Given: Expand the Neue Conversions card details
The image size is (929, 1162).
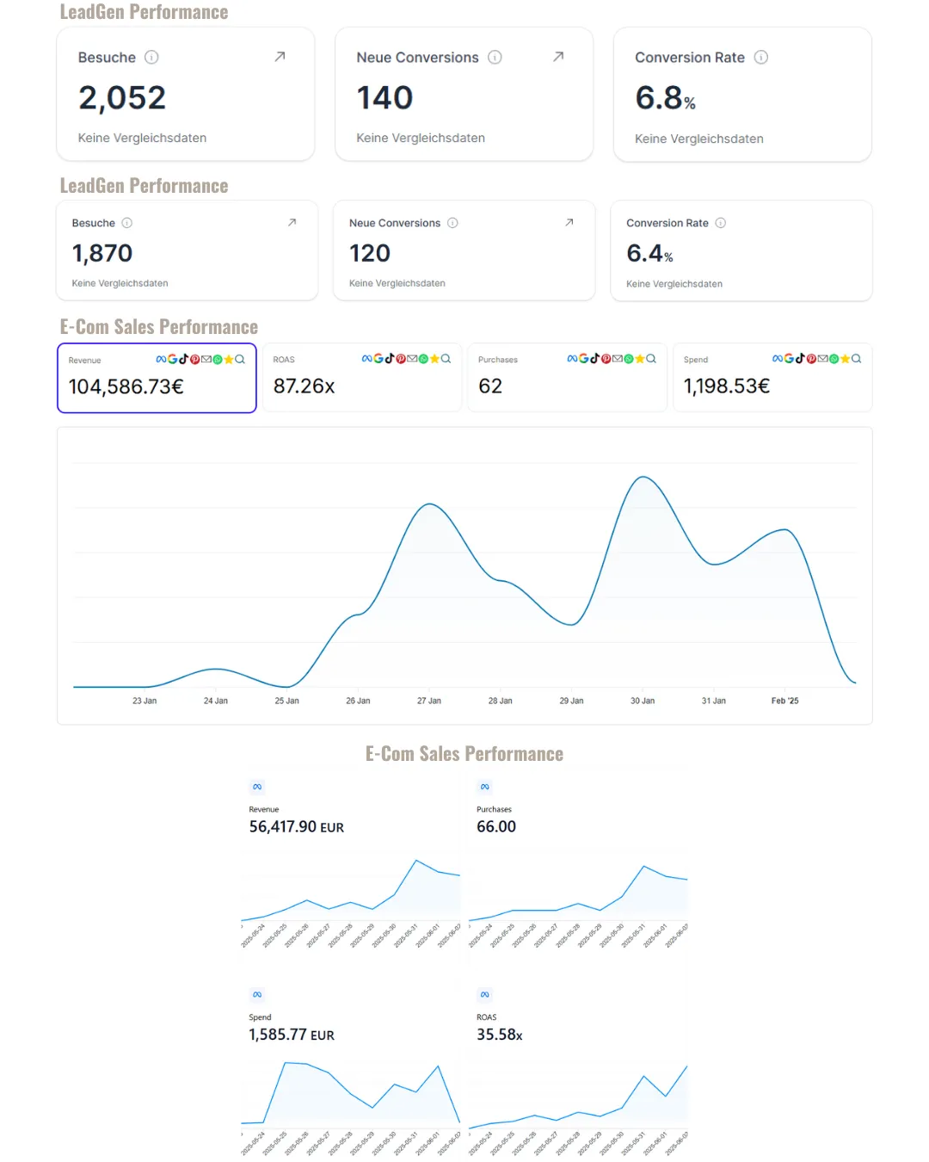Looking at the screenshot, I should 557,56.
